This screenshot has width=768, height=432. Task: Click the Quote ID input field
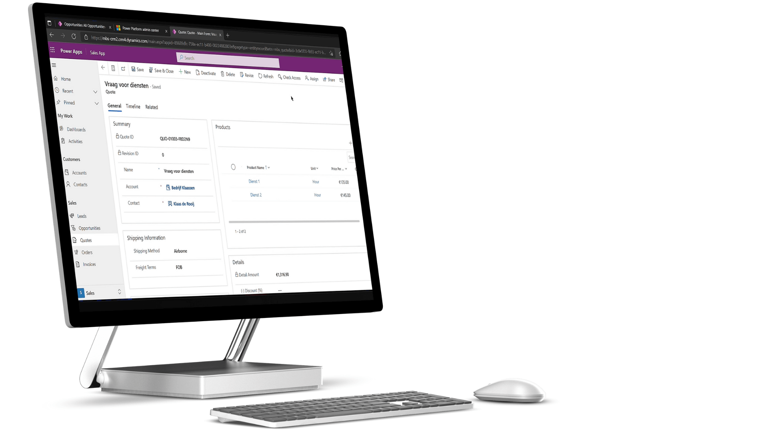click(x=175, y=139)
